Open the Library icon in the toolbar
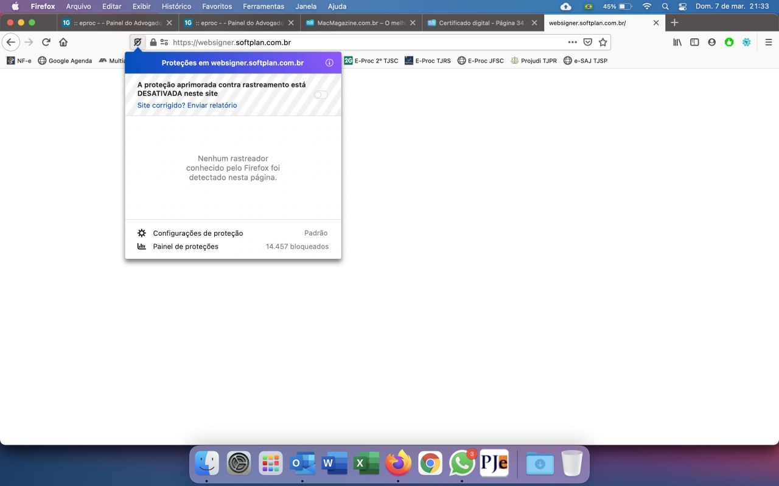The height and width of the screenshot is (486, 779). point(677,43)
